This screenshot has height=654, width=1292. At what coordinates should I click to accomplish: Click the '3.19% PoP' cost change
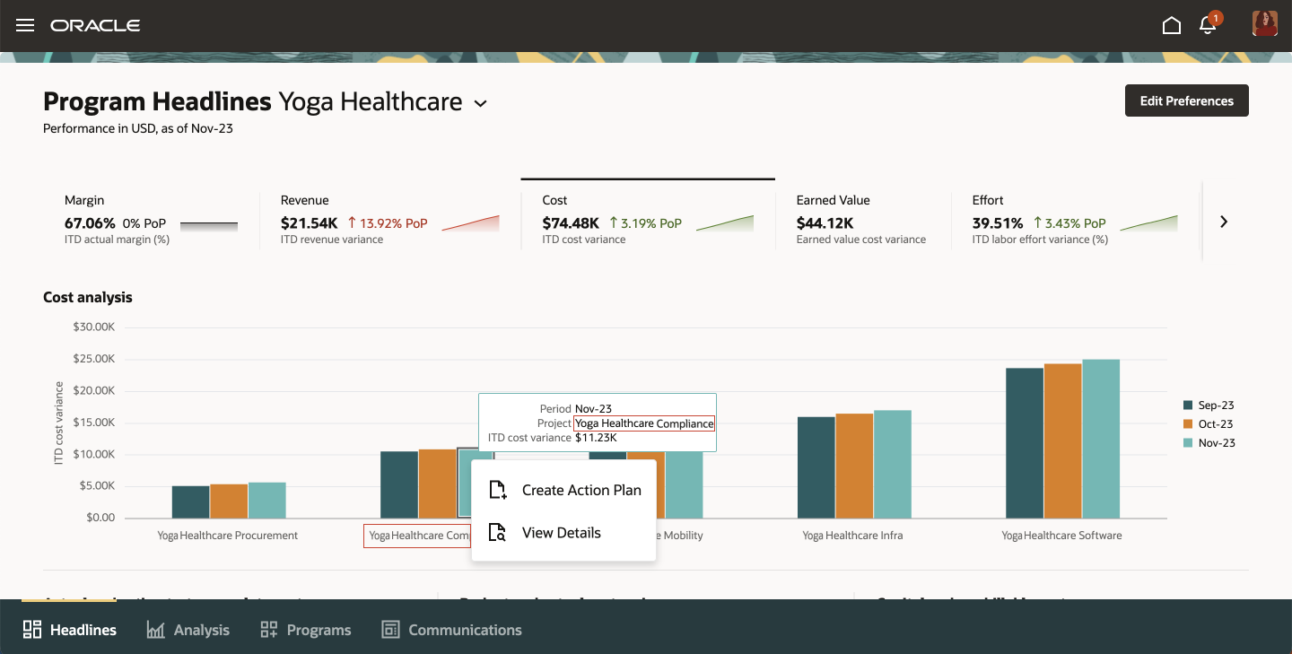[645, 223]
